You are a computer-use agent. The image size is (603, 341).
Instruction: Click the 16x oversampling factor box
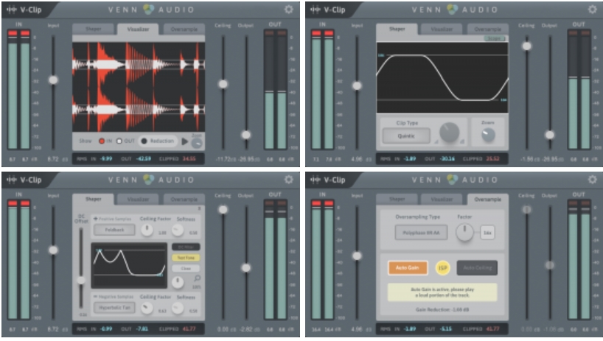(x=487, y=233)
